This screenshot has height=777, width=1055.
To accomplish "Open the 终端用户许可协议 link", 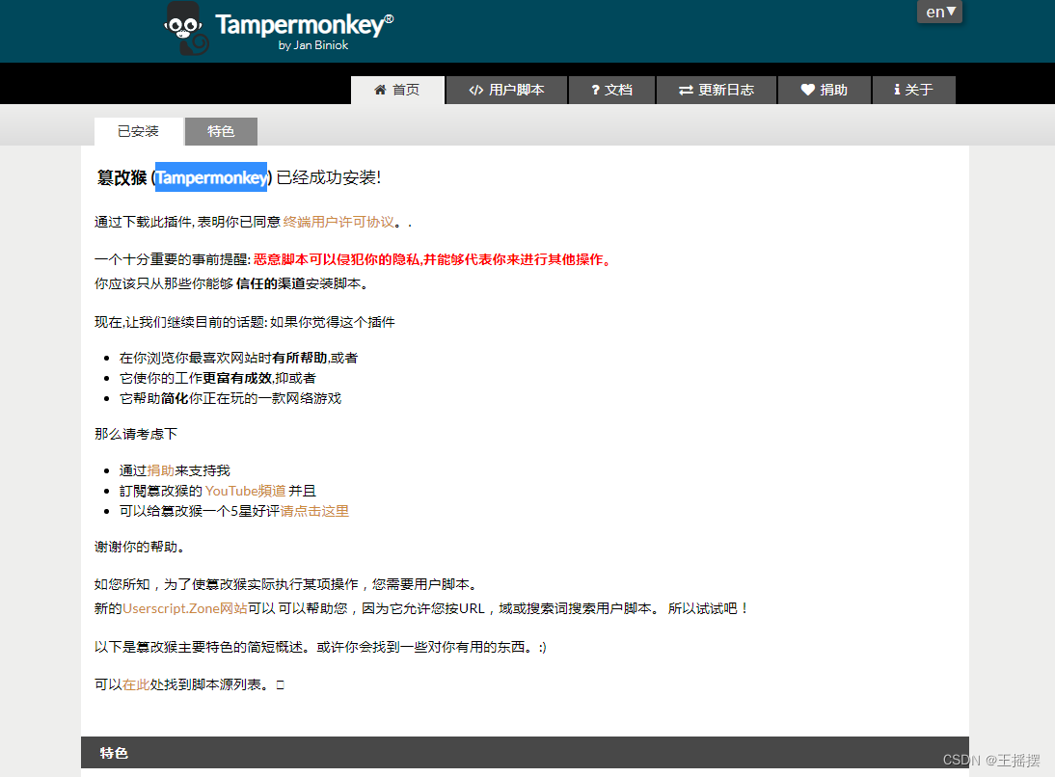I will pos(338,222).
